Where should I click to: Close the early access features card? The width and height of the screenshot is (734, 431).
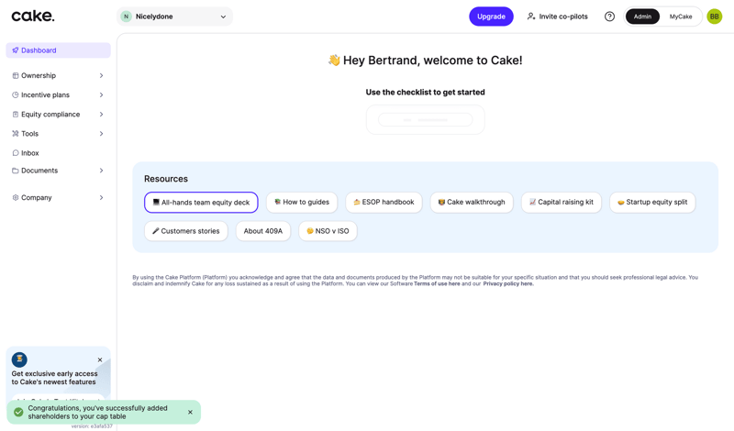pos(100,359)
